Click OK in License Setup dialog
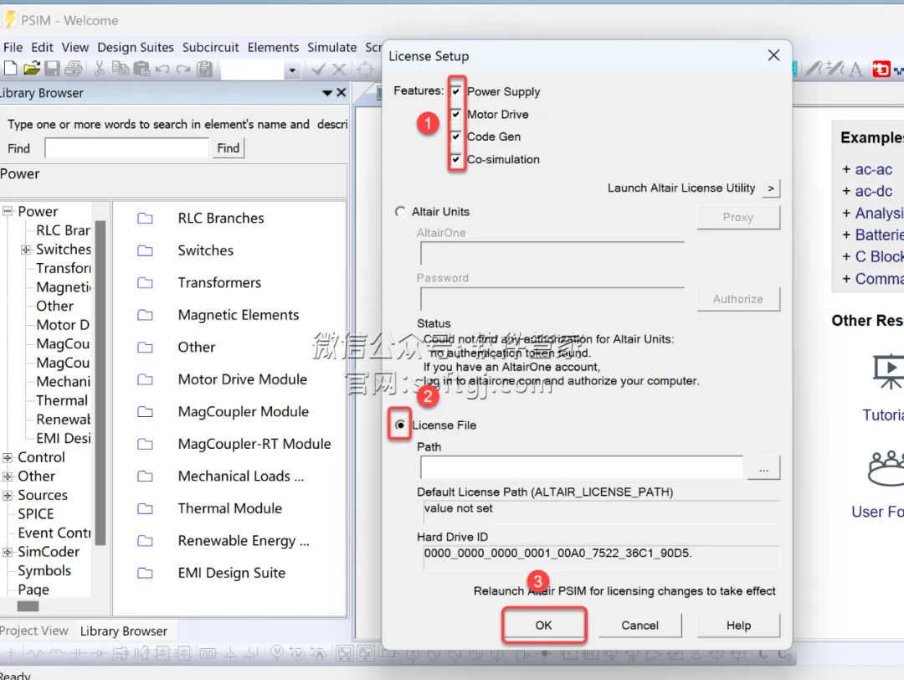 (x=544, y=626)
